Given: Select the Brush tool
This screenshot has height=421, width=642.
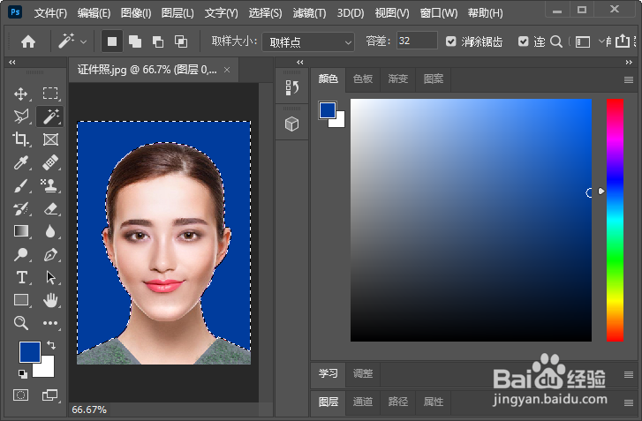Looking at the screenshot, I should pyautogui.click(x=21, y=185).
